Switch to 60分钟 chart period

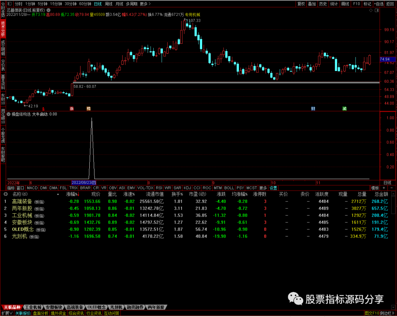pos(85,4)
